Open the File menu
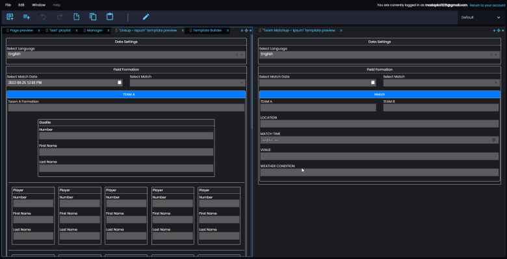 (x=8, y=5)
